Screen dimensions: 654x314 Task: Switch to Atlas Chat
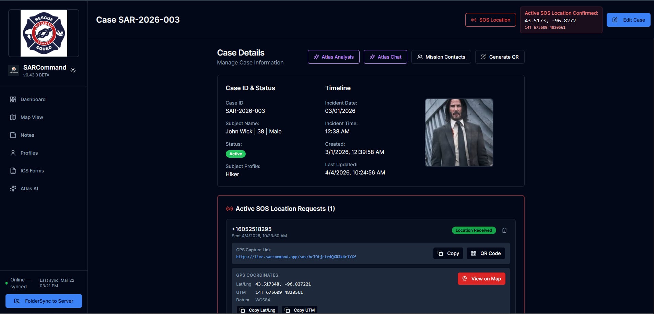pyautogui.click(x=385, y=57)
